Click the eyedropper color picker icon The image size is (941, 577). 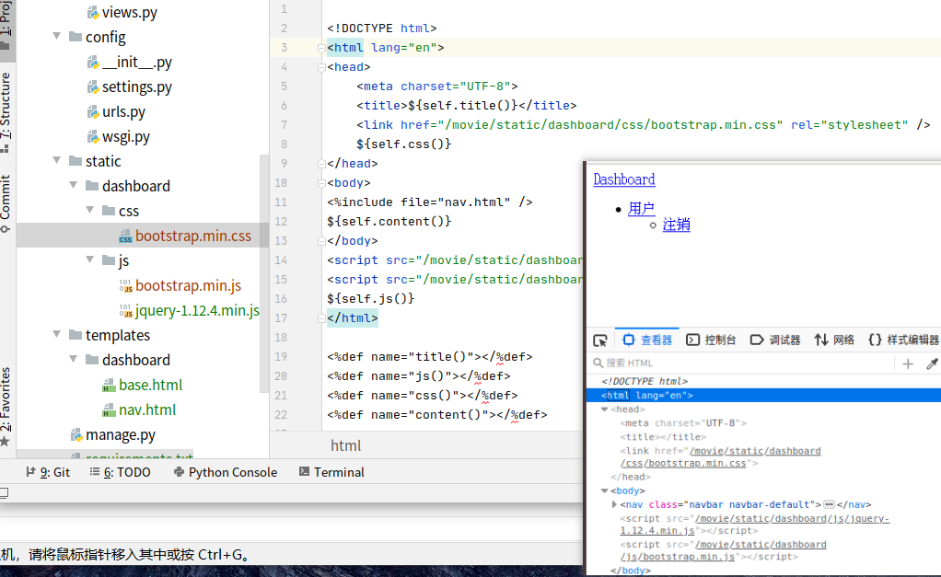point(932,364)
